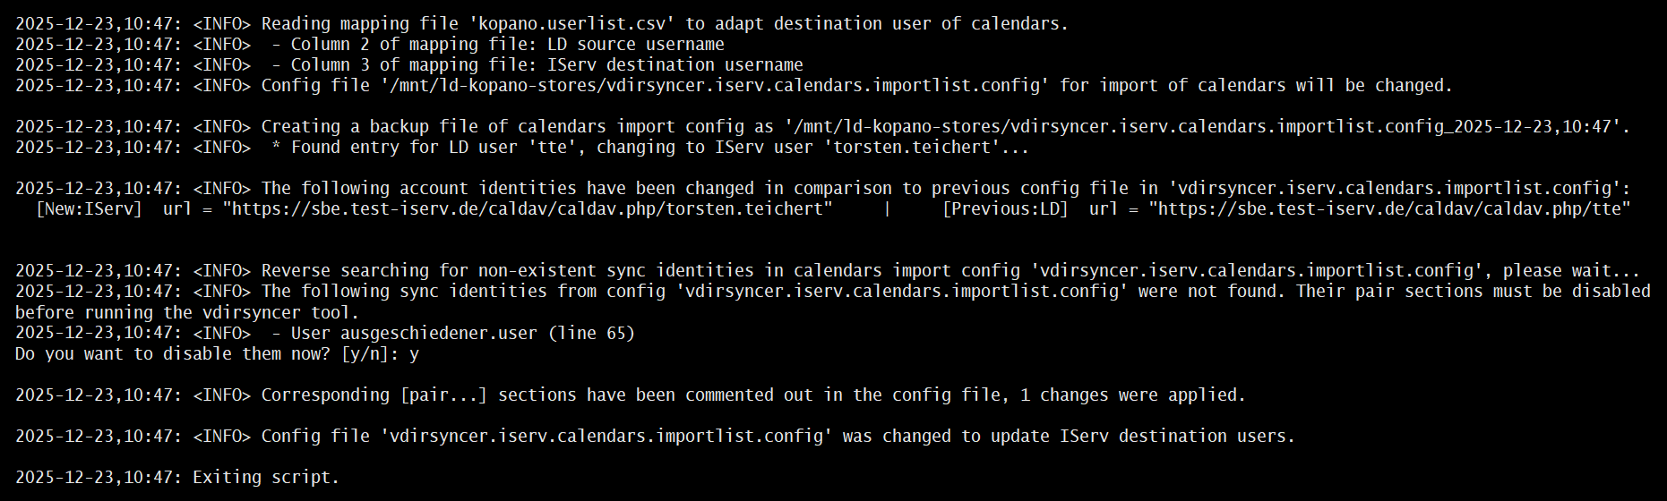Click the 'y' answer after the [y/n] prompt
1667x501 pixels.
coord(414,354)
